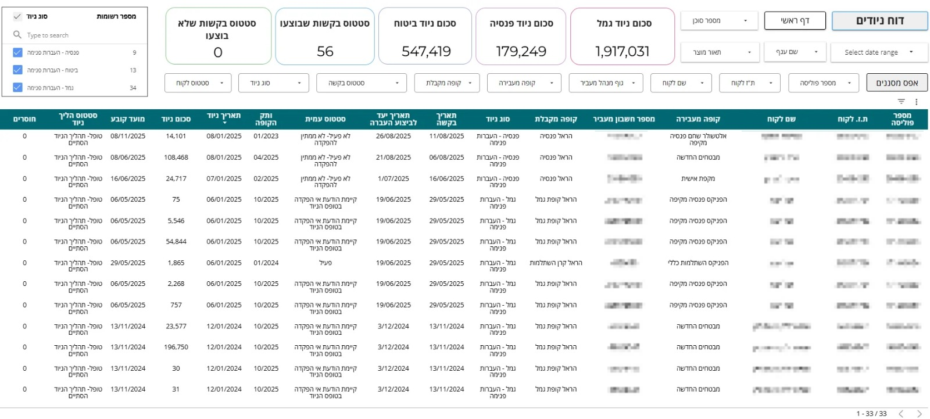Click the אפס מסננים reset button
This screenshot has height=419, width=930.
pos(896,83)
